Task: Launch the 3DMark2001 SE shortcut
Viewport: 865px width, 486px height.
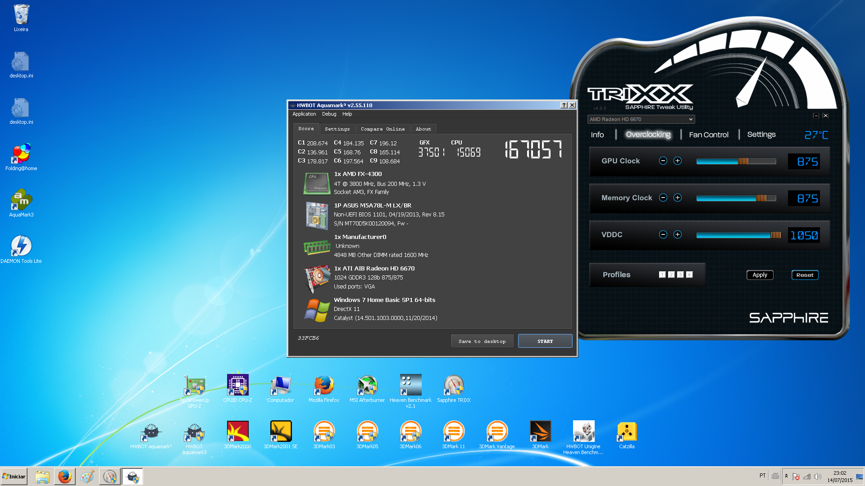Action: click(x=281, y=435)
